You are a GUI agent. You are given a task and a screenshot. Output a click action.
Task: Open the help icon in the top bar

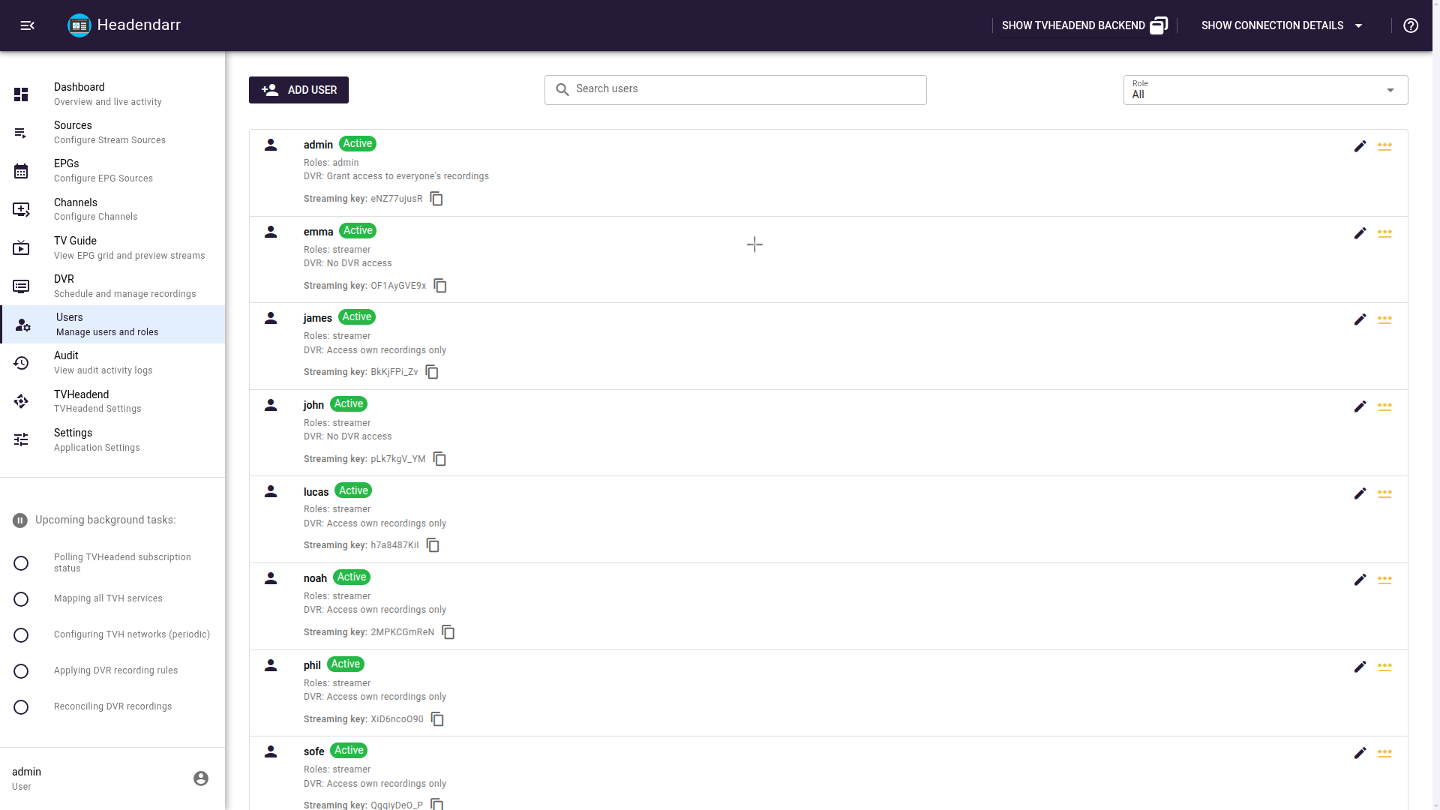tap(1411, 25)
